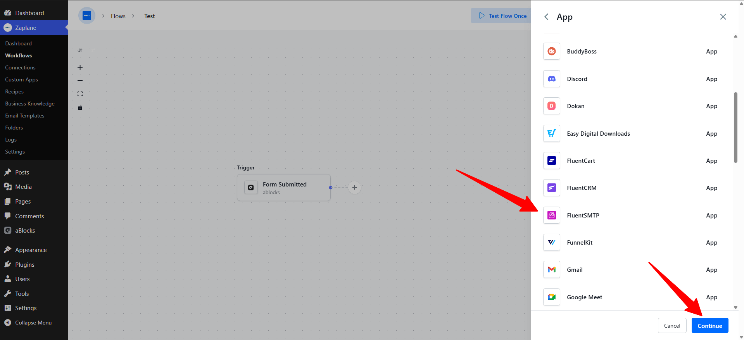The height and width of the screenshot is (340, 744).
Task: Click the Test breadcrumb flow name
Action: click(150, 16)
